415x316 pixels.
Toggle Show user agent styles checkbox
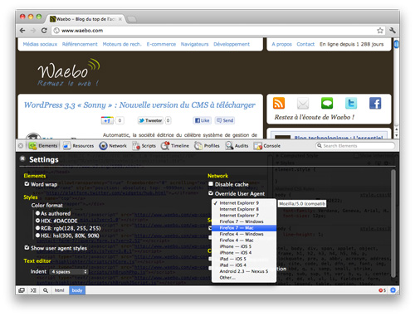tap(27, 248)
